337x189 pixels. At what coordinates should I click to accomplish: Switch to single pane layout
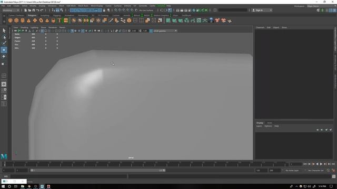click(4, 84)
